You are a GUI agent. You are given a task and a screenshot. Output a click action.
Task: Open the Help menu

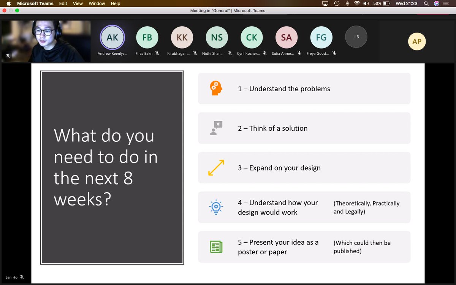(116, 3)
